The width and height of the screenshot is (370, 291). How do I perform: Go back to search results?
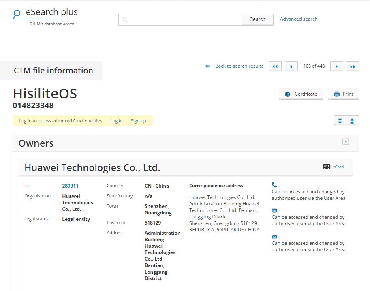(239, 66)
